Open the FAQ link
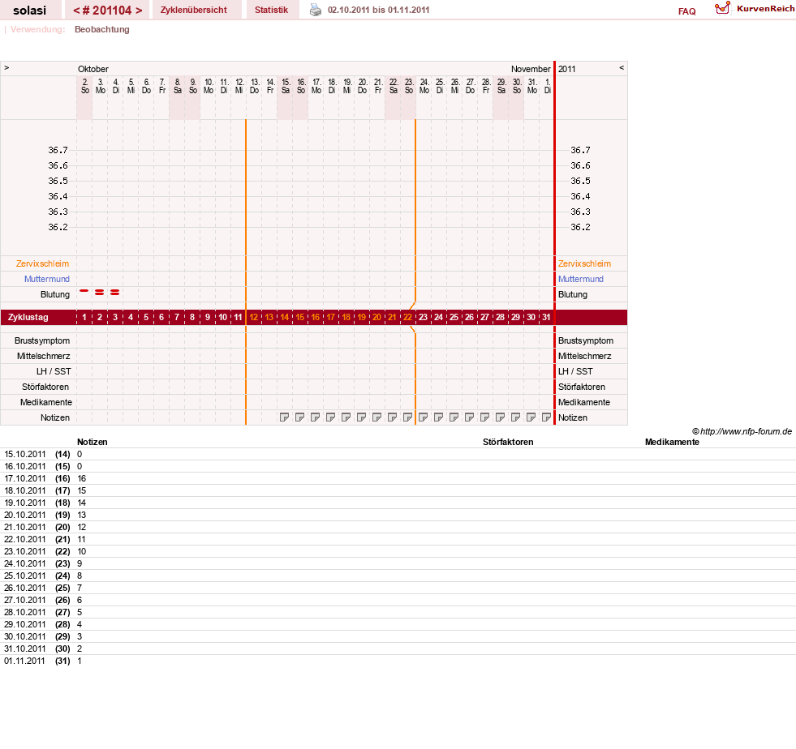The width and height of the screenshot is (796, 749). coord(686,11)
